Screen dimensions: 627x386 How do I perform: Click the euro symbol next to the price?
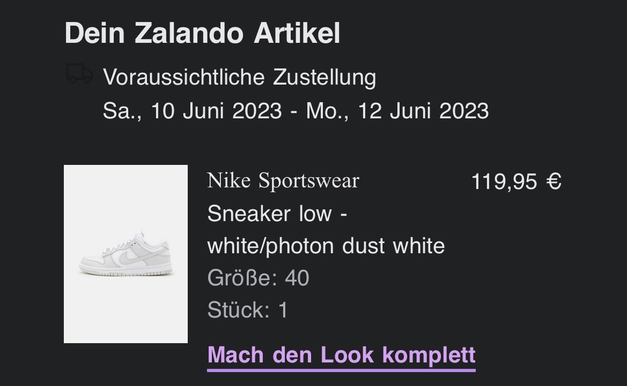[x=554, y=181]
